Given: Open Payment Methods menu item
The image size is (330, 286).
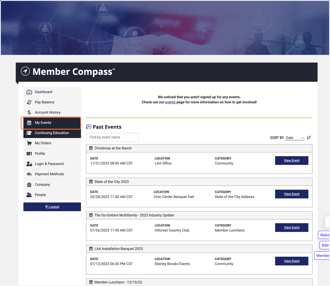Looking at the screenshot, I should 52,174.
